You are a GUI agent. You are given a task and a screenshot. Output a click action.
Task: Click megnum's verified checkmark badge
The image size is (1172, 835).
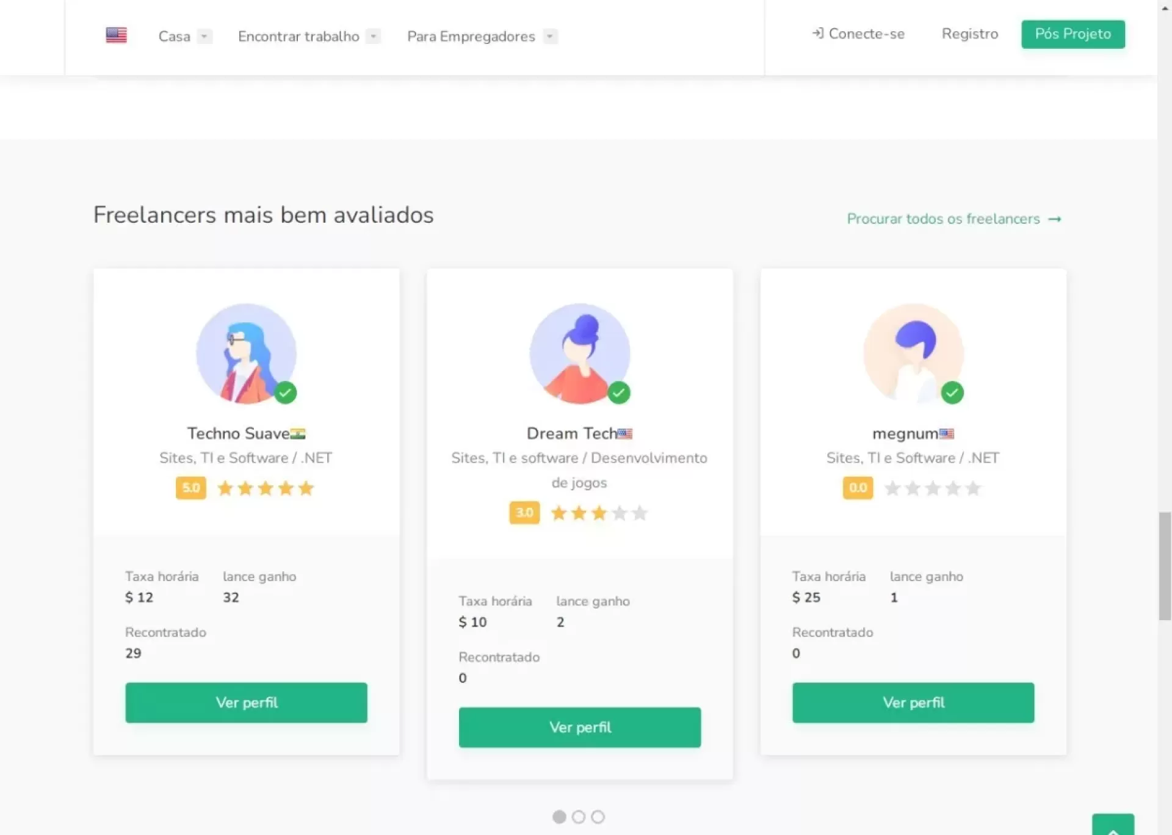952,392
